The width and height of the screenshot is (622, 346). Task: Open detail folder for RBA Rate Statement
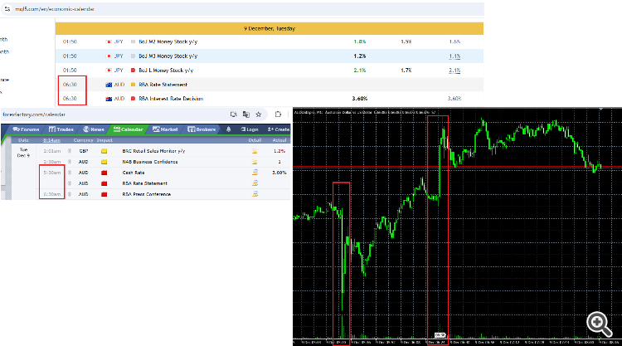point(255,183)
